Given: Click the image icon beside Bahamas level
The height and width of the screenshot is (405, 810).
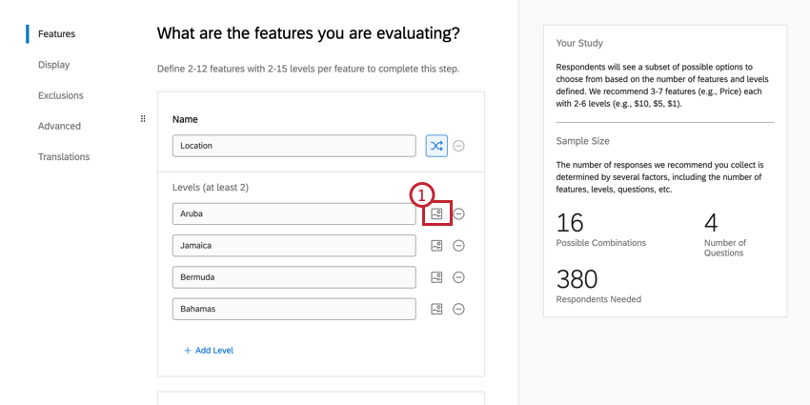Looking at the screenshot, I should coord(436,309).
